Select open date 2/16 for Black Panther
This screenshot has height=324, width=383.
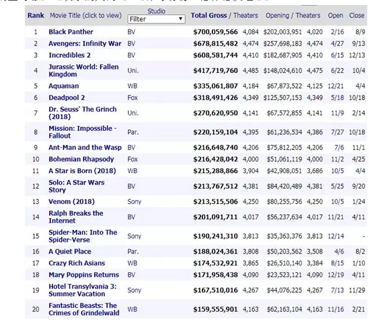click(338, 32)
